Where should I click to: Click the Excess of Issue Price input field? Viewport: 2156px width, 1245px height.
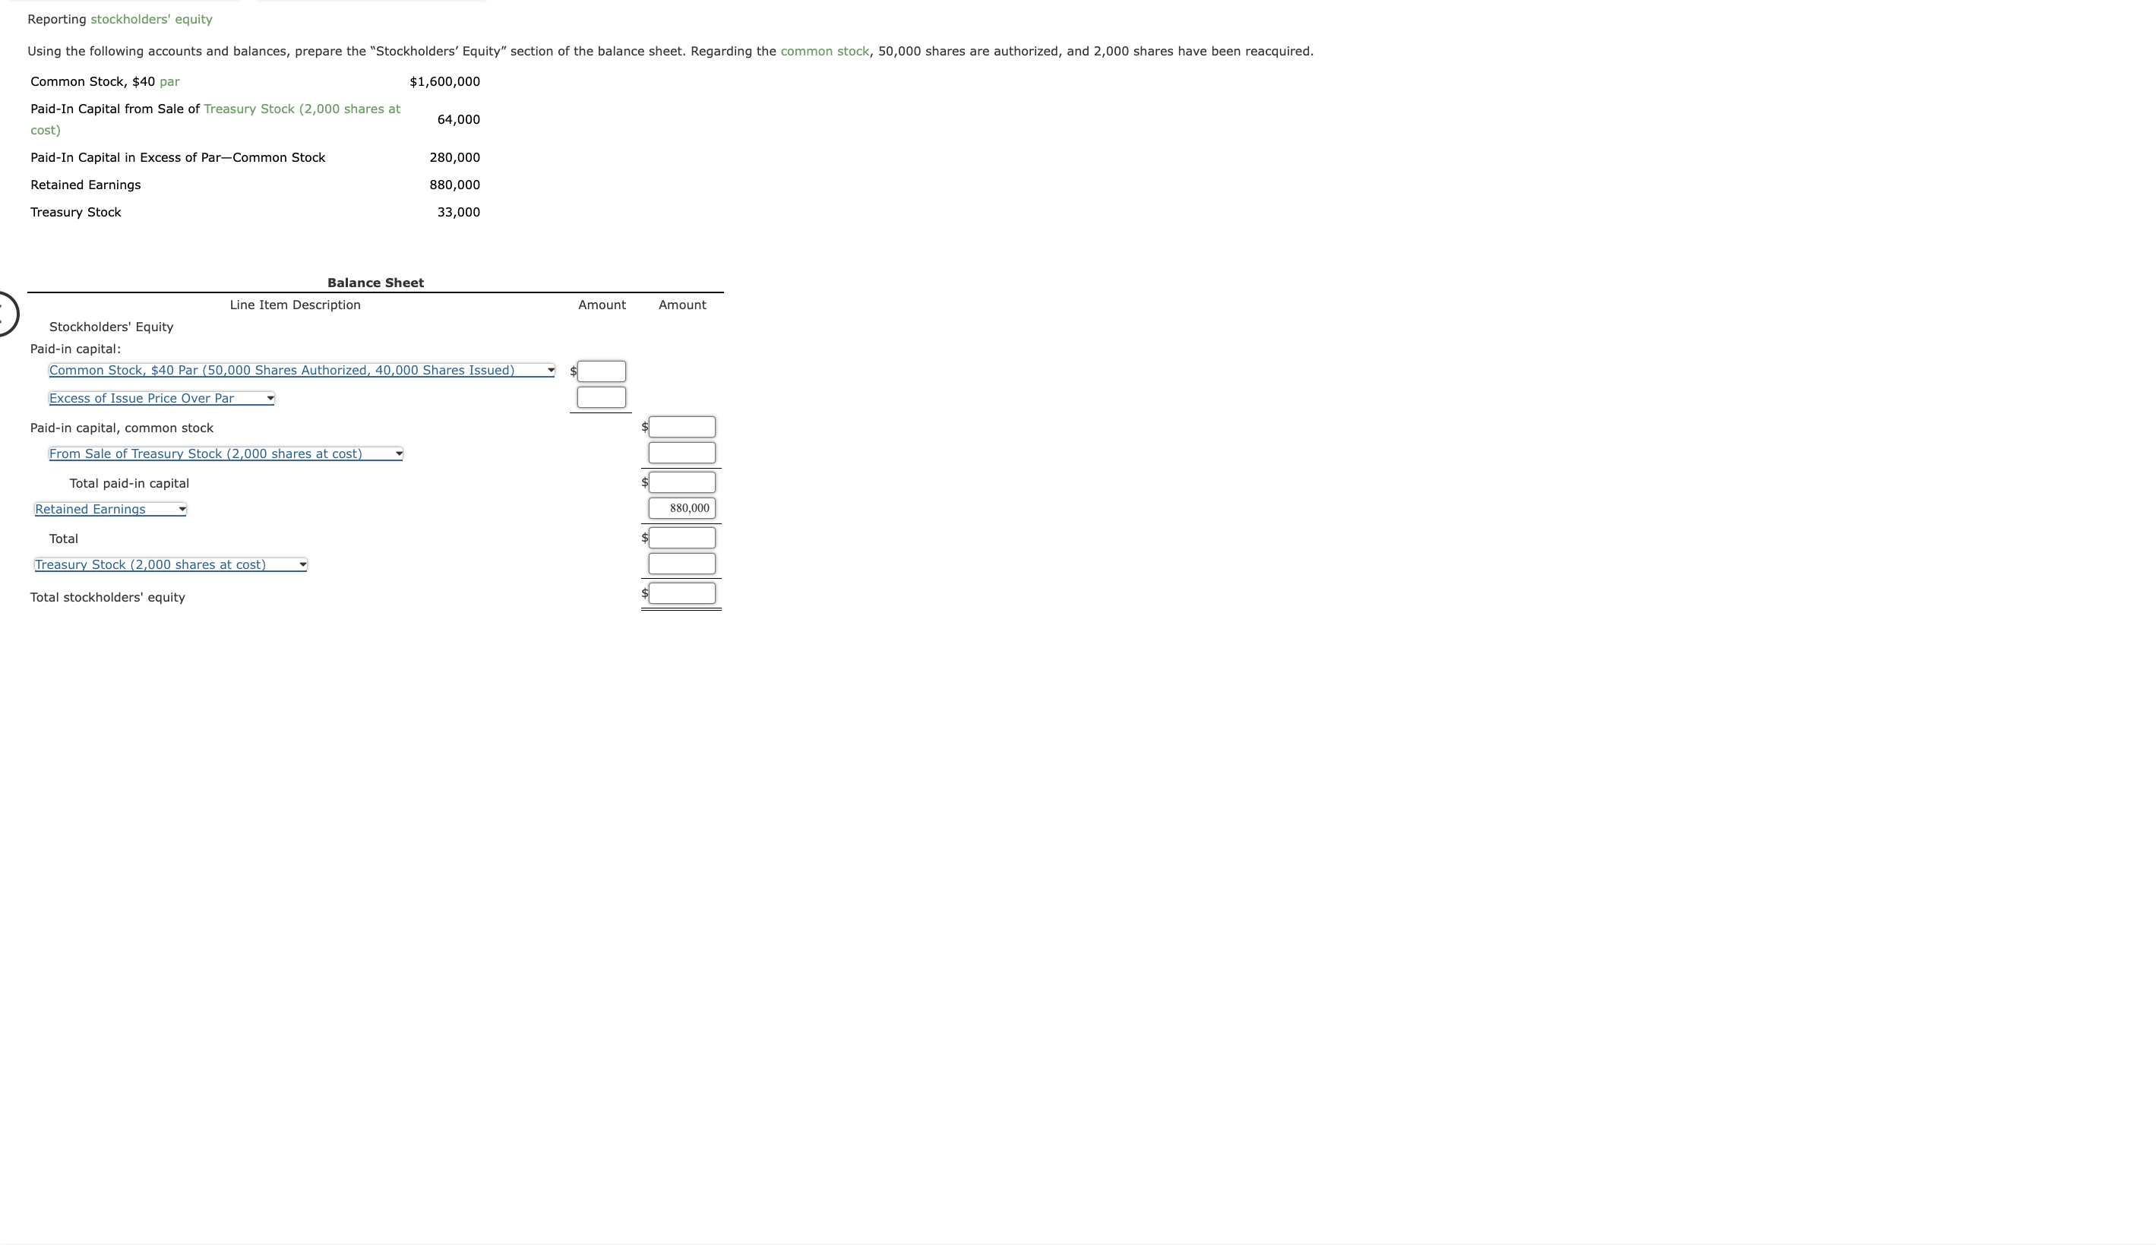click(x=600, y=396)
